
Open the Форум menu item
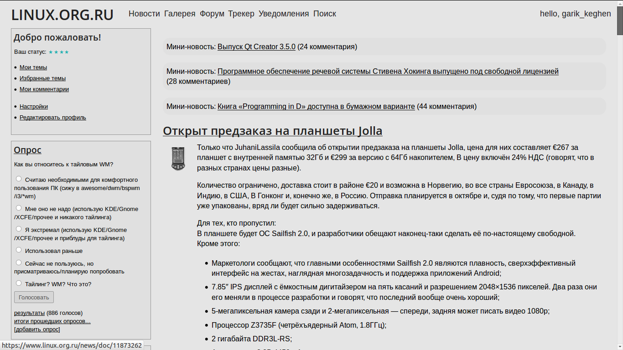click(212, 14)
